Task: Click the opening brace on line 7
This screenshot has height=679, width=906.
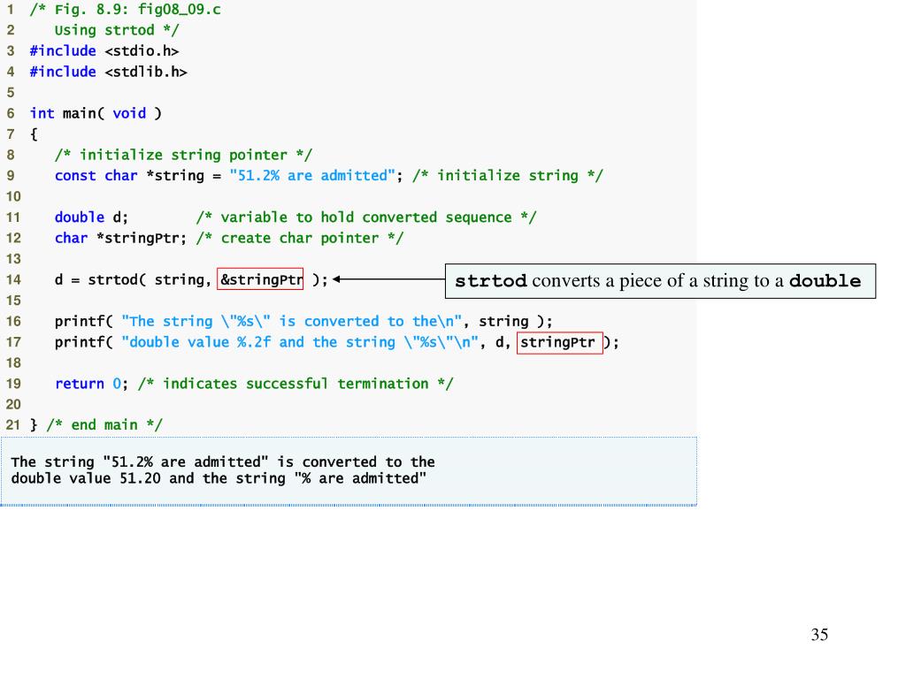Action: tap(34, 134)
